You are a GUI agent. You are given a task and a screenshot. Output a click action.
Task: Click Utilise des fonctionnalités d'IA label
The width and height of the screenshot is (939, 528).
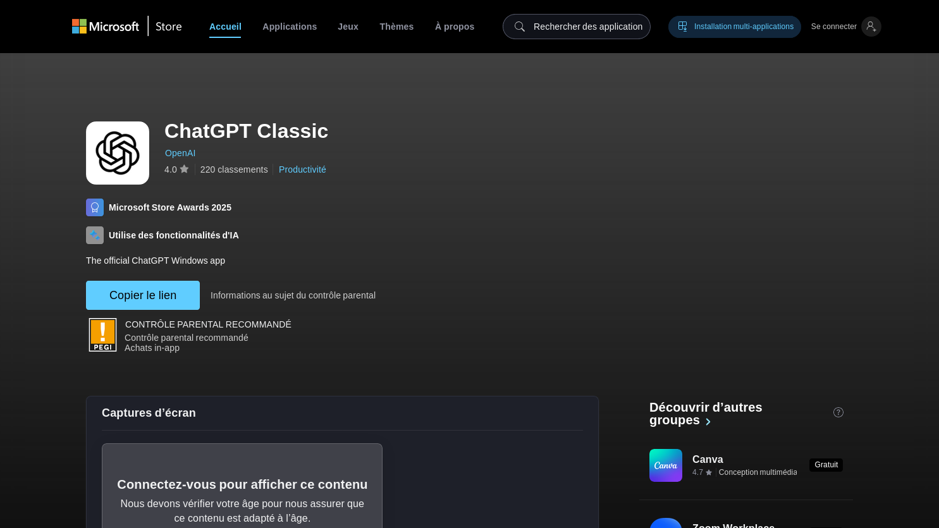(174, 235)
